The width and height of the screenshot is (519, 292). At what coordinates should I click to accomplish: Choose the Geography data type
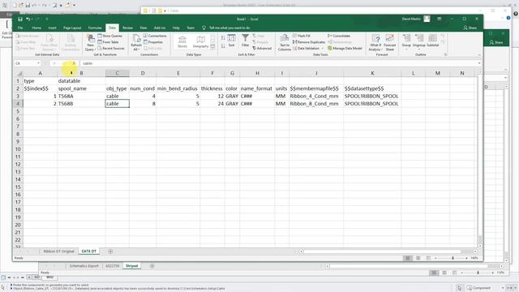click(x=200, y=42)
